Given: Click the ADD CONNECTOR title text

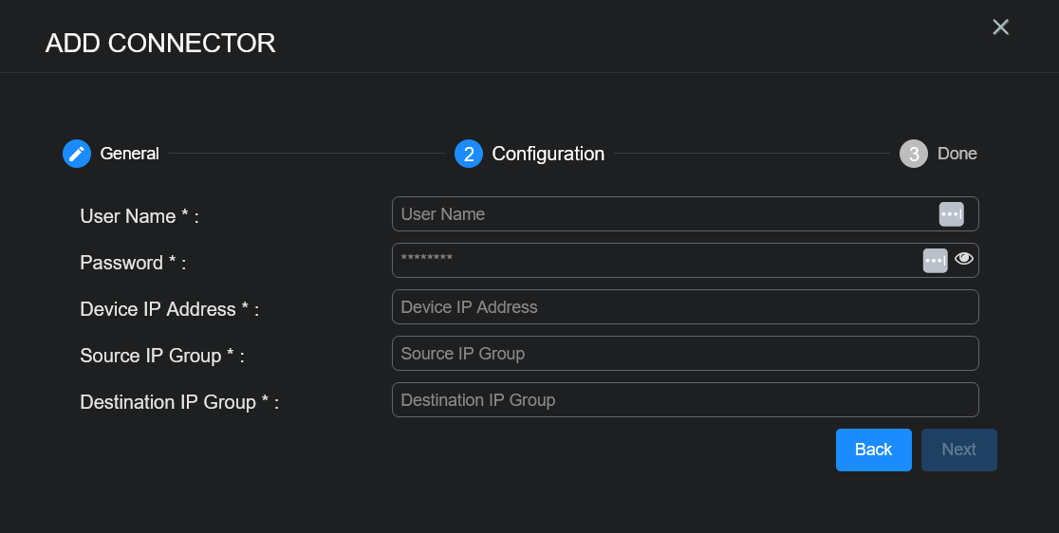Looking at the screenshot, I should tap(160, 43).
